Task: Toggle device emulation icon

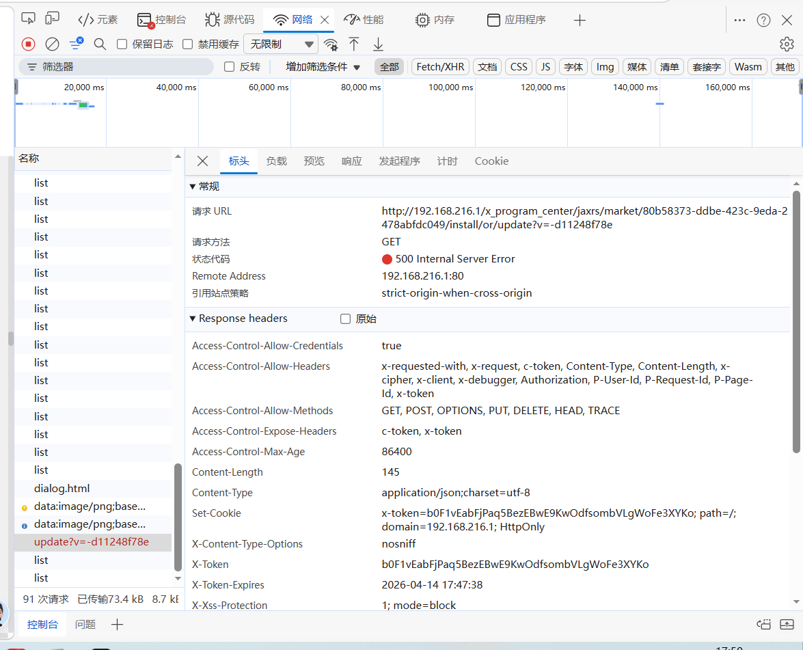Action: [52, 19]
